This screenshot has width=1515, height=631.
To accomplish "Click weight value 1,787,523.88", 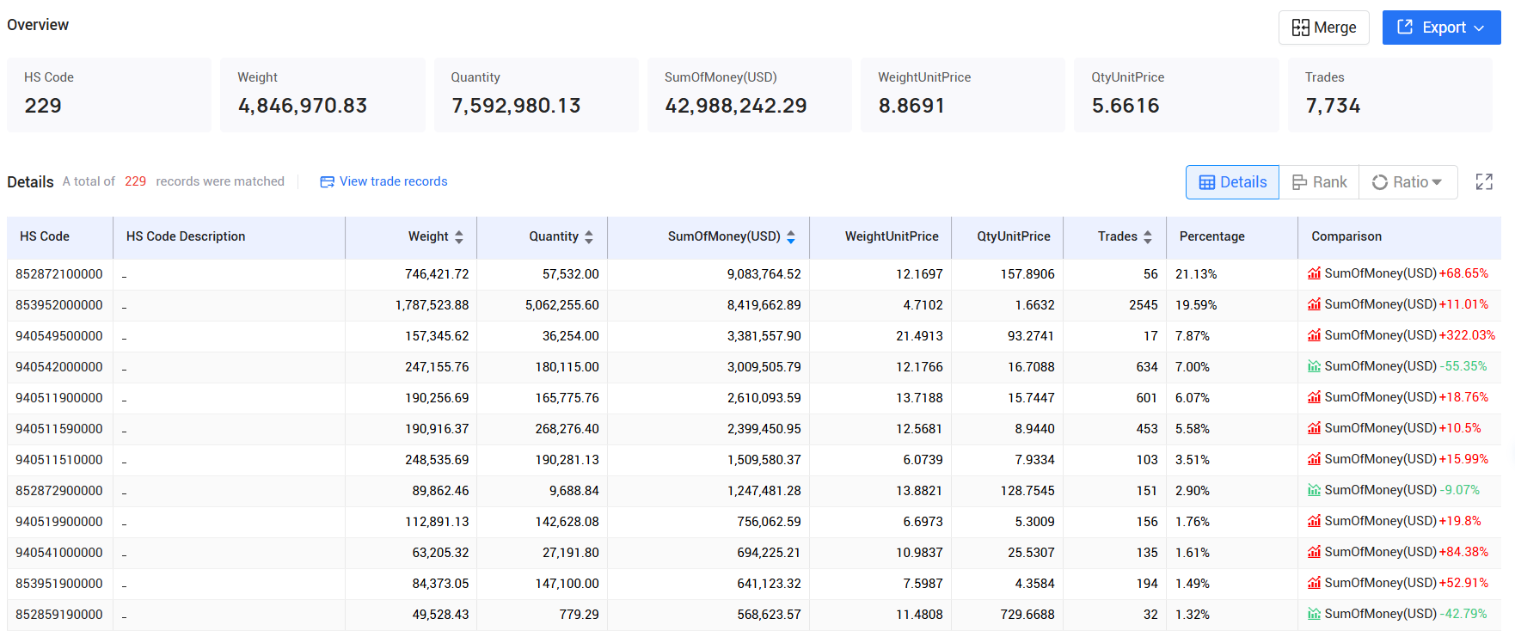I will tap(432, 305).
